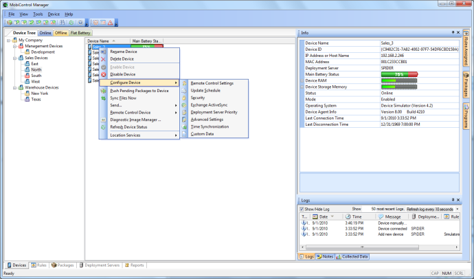Open Rules Assigned side panel
Screen dimensions: 474x279
tap(466, 47)
